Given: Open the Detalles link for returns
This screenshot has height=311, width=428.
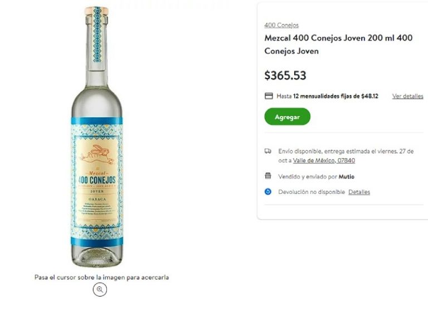Looking at the screenshot, I should [359, 192].
